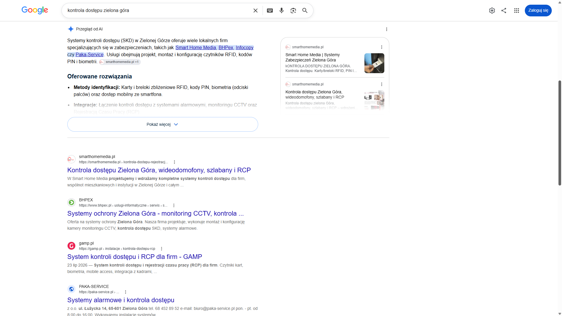Click the gamp.pl red favicon
This screenshot has width=562, height=316.
71,246
